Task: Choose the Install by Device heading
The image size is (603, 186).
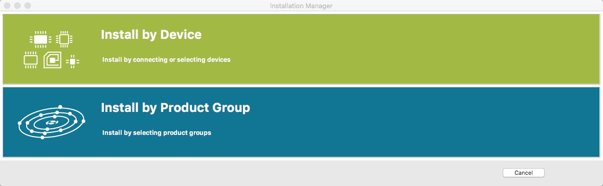Action: (151, 35)
